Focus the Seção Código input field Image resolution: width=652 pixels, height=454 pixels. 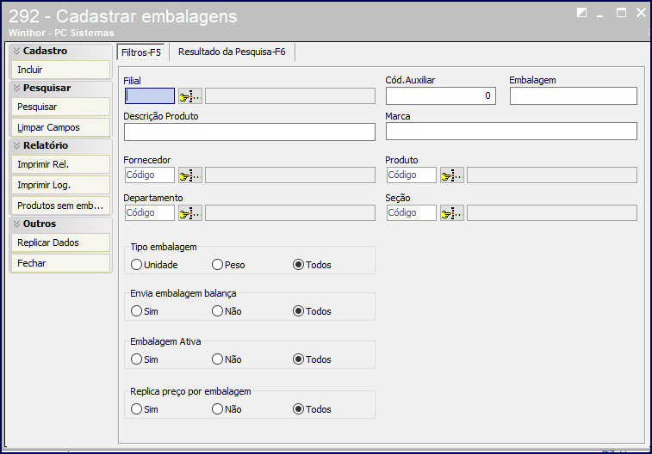[412, 213]
